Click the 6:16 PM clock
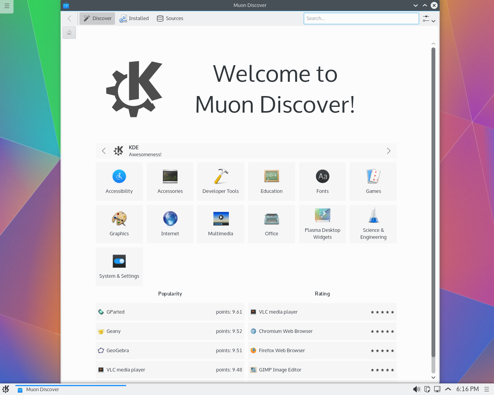The width and height of the screenshot is (494, 395). [467, 389]
